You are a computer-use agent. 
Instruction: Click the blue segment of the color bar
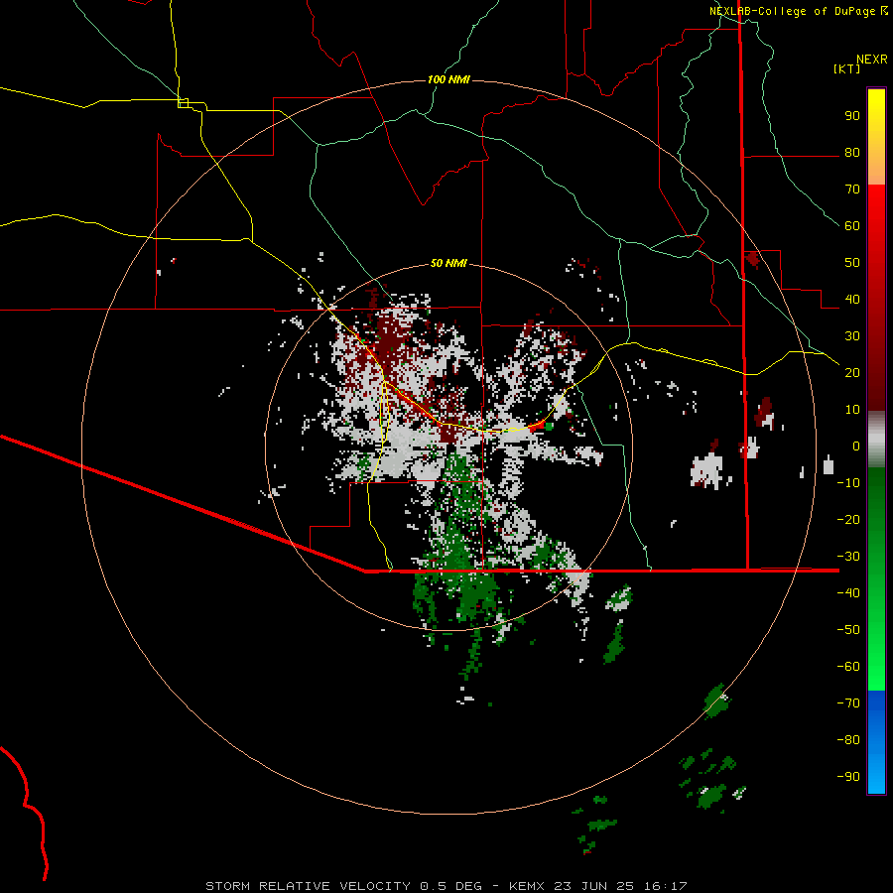click(x=876, y=742)
